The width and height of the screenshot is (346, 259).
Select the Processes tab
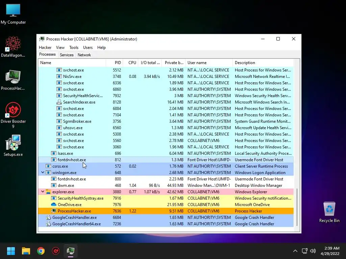pos(47,54)
